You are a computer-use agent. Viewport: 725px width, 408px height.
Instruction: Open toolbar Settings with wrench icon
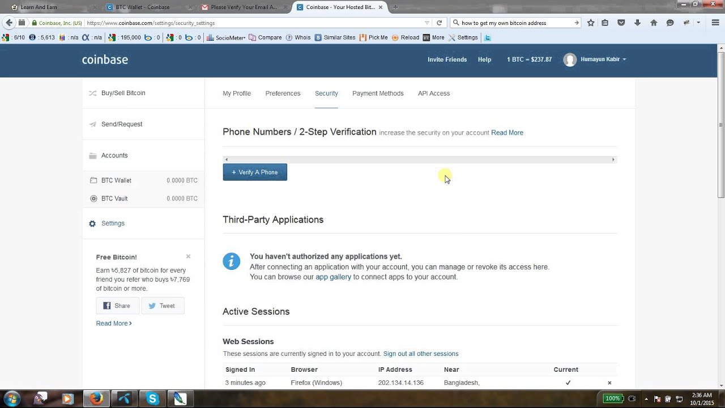pyautogui.click(x=463, y=37)
